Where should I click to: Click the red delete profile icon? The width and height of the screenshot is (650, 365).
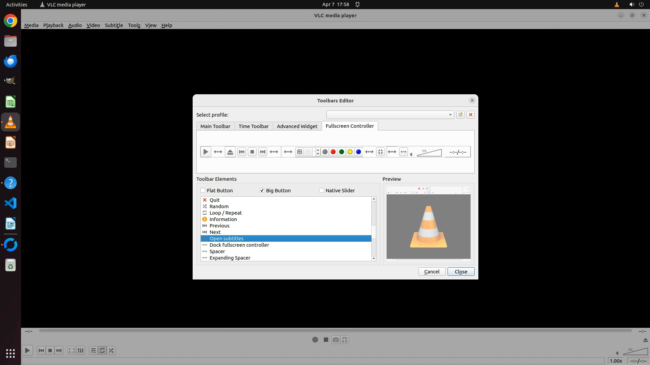(x=471, y=115)
